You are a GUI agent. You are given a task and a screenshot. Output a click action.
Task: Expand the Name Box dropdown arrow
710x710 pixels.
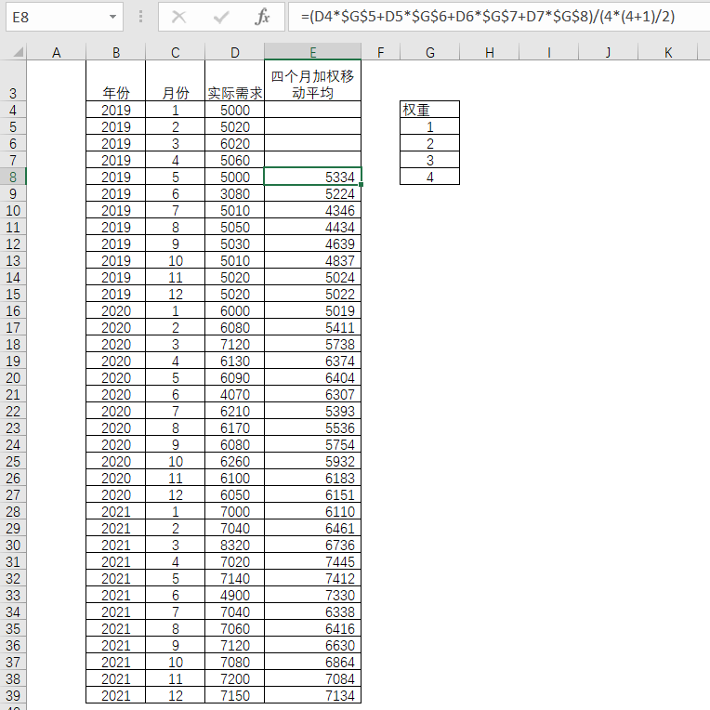pyautogui.click(x=113, y=17)
